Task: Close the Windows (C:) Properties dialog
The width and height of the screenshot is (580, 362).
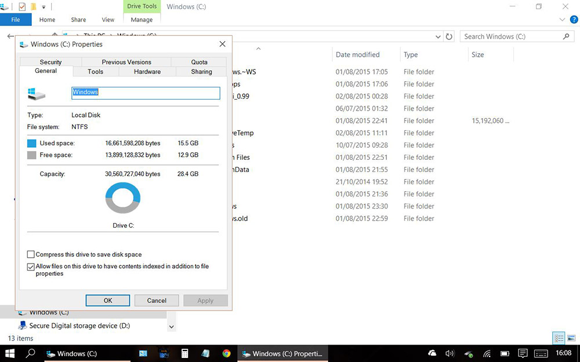Action: 222,44
